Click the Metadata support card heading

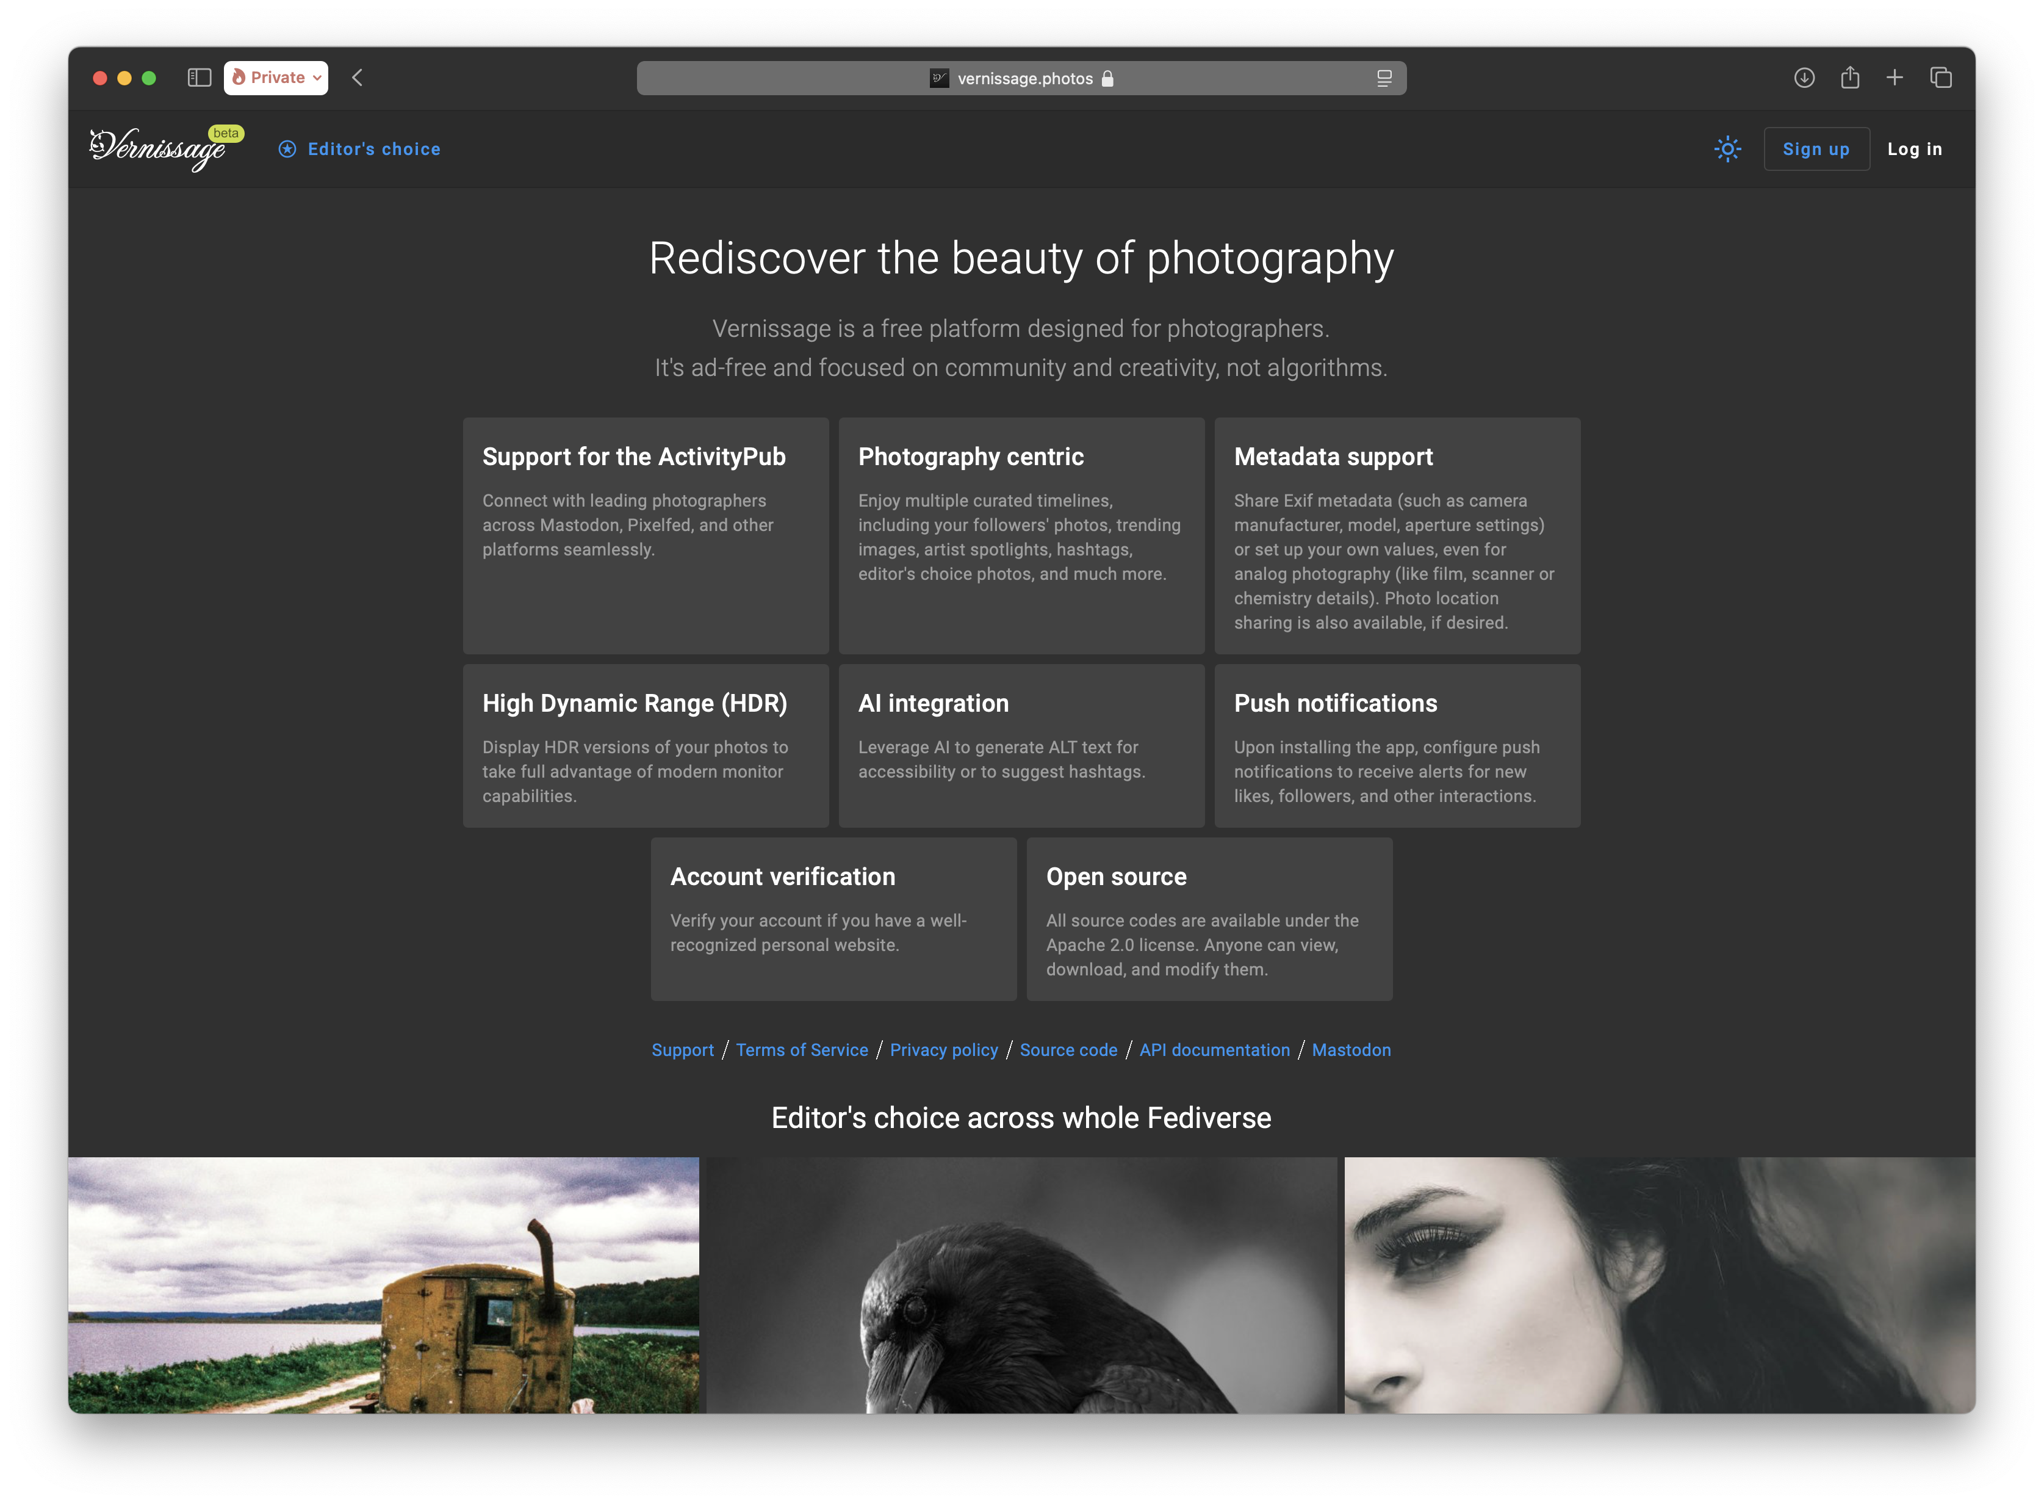point(1333,456)
